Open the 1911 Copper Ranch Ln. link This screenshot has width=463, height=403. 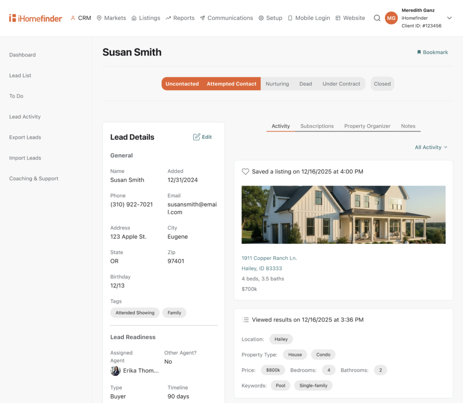(269, 258)
